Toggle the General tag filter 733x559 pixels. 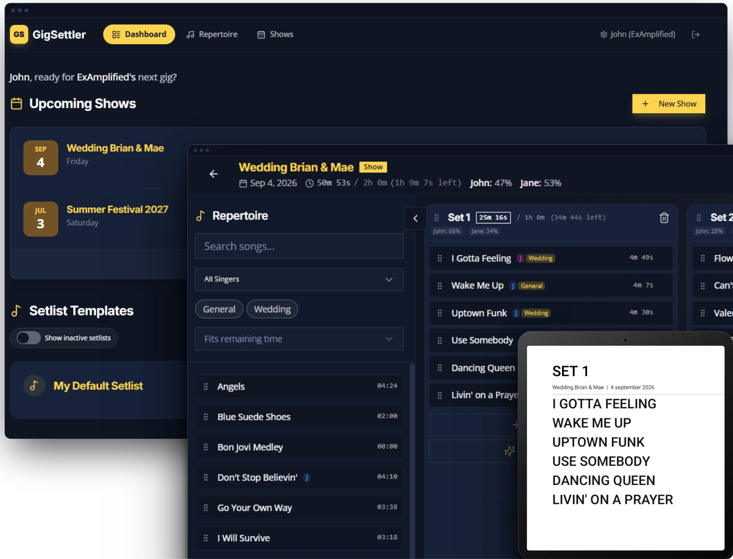[x=219, y=309]
